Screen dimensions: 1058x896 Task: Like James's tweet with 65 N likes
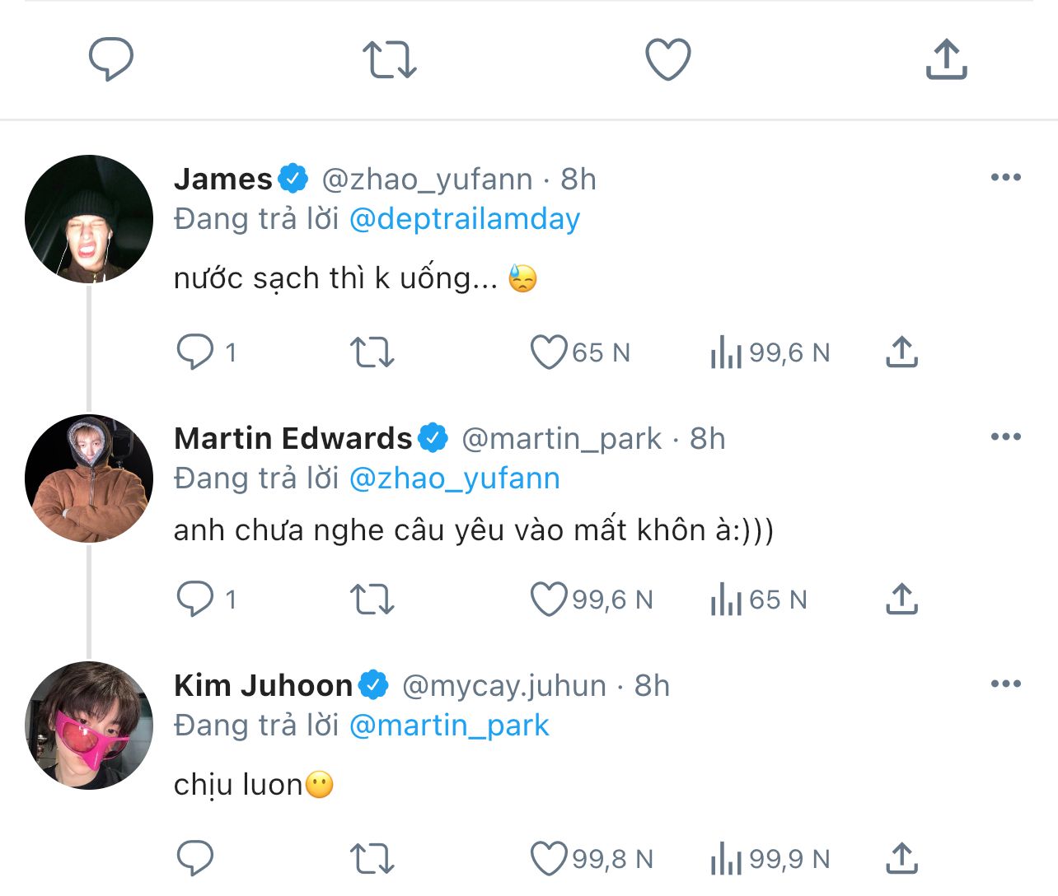click(548, 352)
